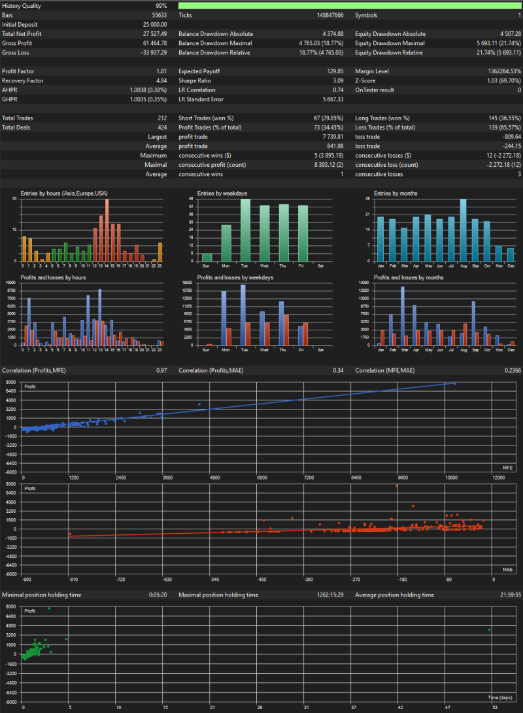Click the tallest hour-14 bar in Entries by hours
The width and height of the screenshot is (523, 713).
coord(107,230)
